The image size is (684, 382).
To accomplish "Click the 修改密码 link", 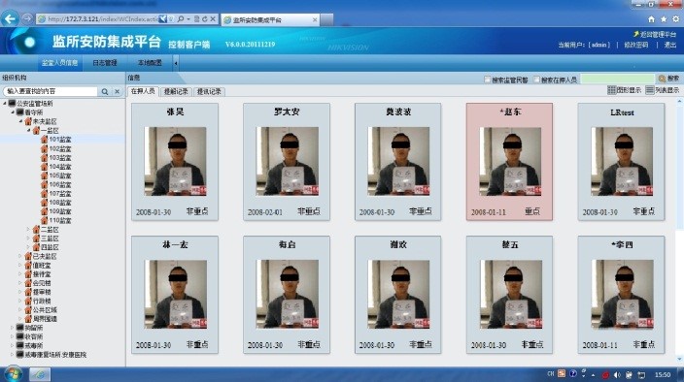I will point(636,45).
